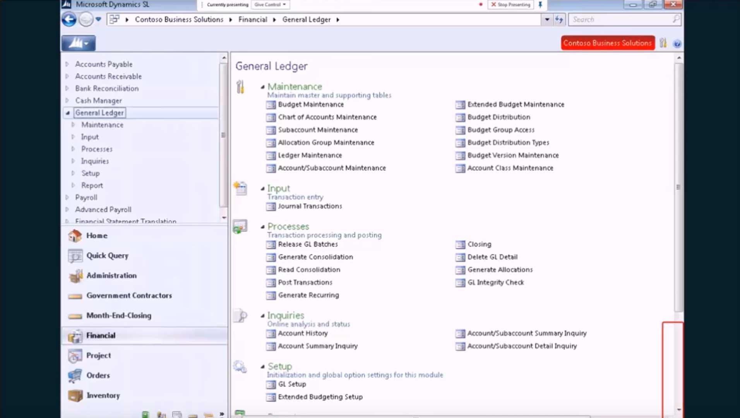Click the tools icon beside Contoso Business Solutions

pos(663,43)
